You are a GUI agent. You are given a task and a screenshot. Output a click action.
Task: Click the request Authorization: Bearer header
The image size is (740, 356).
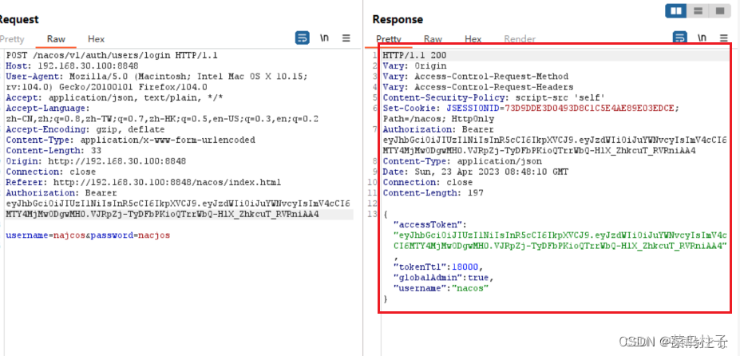coord(61,193)
